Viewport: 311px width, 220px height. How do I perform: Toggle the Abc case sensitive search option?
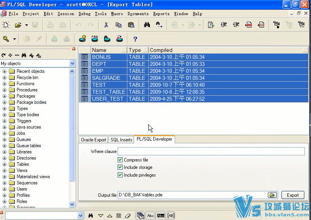pyautogui.click(x=151, y=216)
